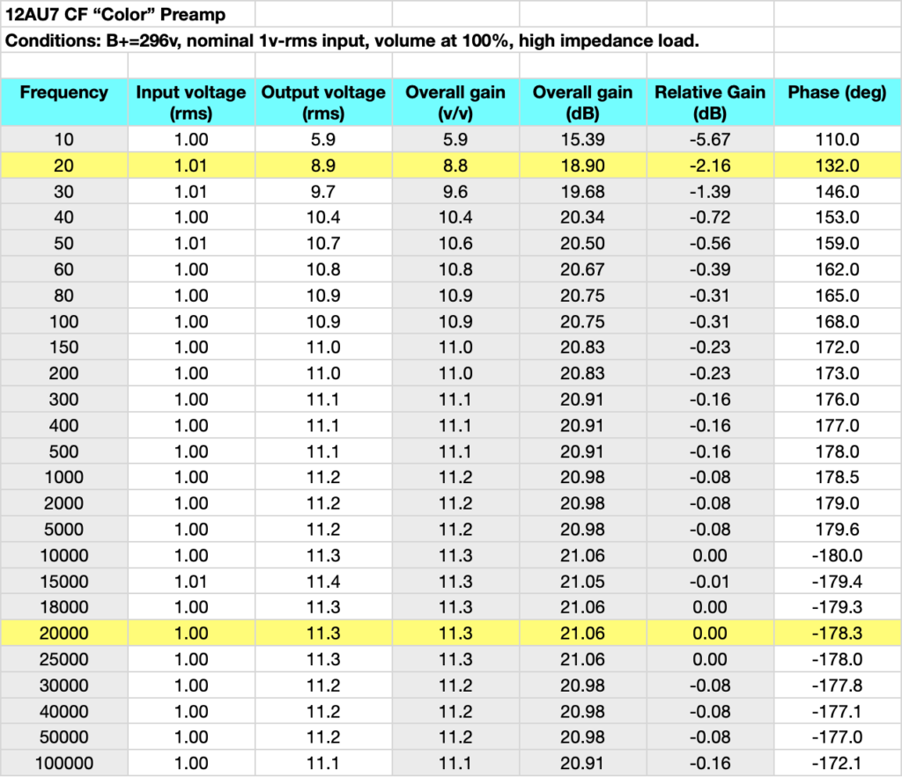Click the Conditions B+=296v description cell

[x=388, y=40]
